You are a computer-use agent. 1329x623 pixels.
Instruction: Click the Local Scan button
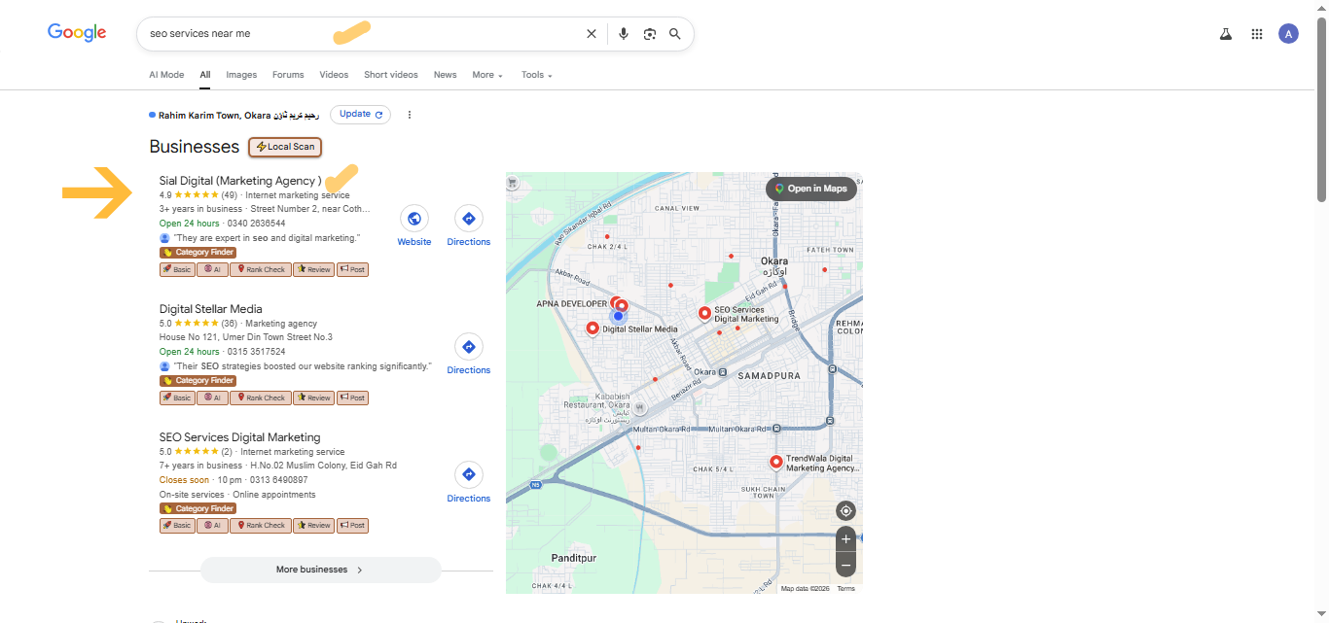tap(285, 147)
